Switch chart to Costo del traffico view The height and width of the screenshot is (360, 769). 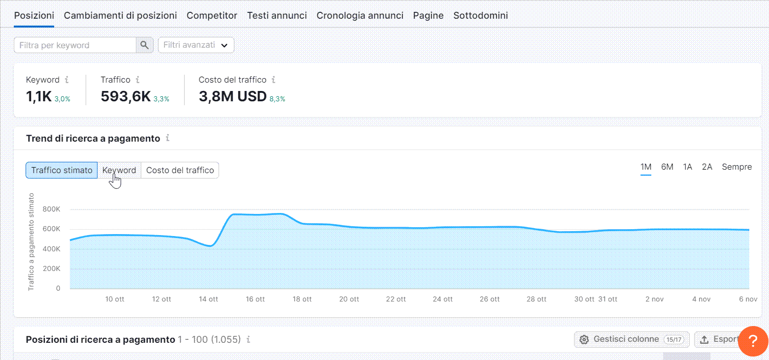pos(179,170)
